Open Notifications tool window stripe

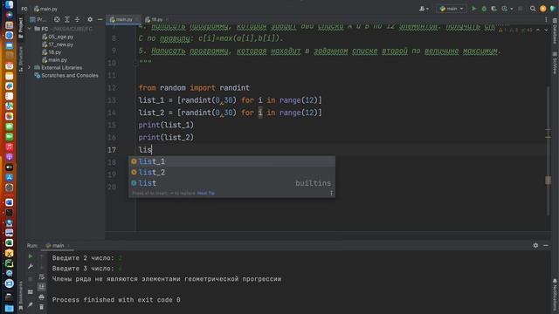click(x=555, y=295)
